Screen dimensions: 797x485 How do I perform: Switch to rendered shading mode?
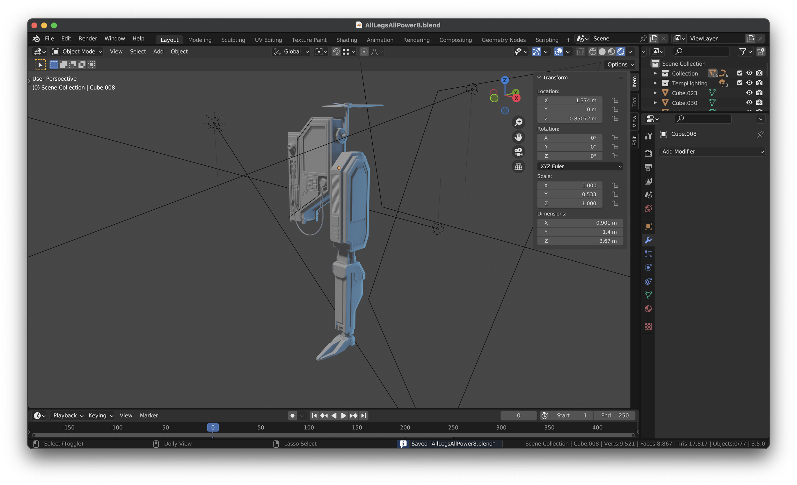(621, 52)
